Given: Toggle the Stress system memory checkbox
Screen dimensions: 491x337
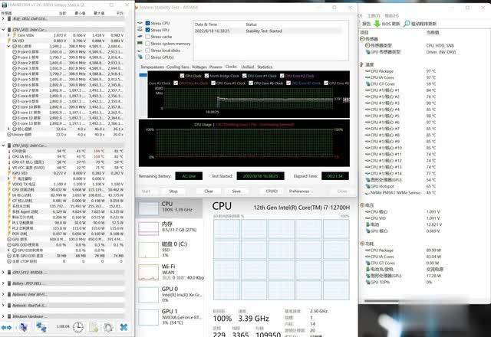Looking at the screenshot, I should coord(147,44).
